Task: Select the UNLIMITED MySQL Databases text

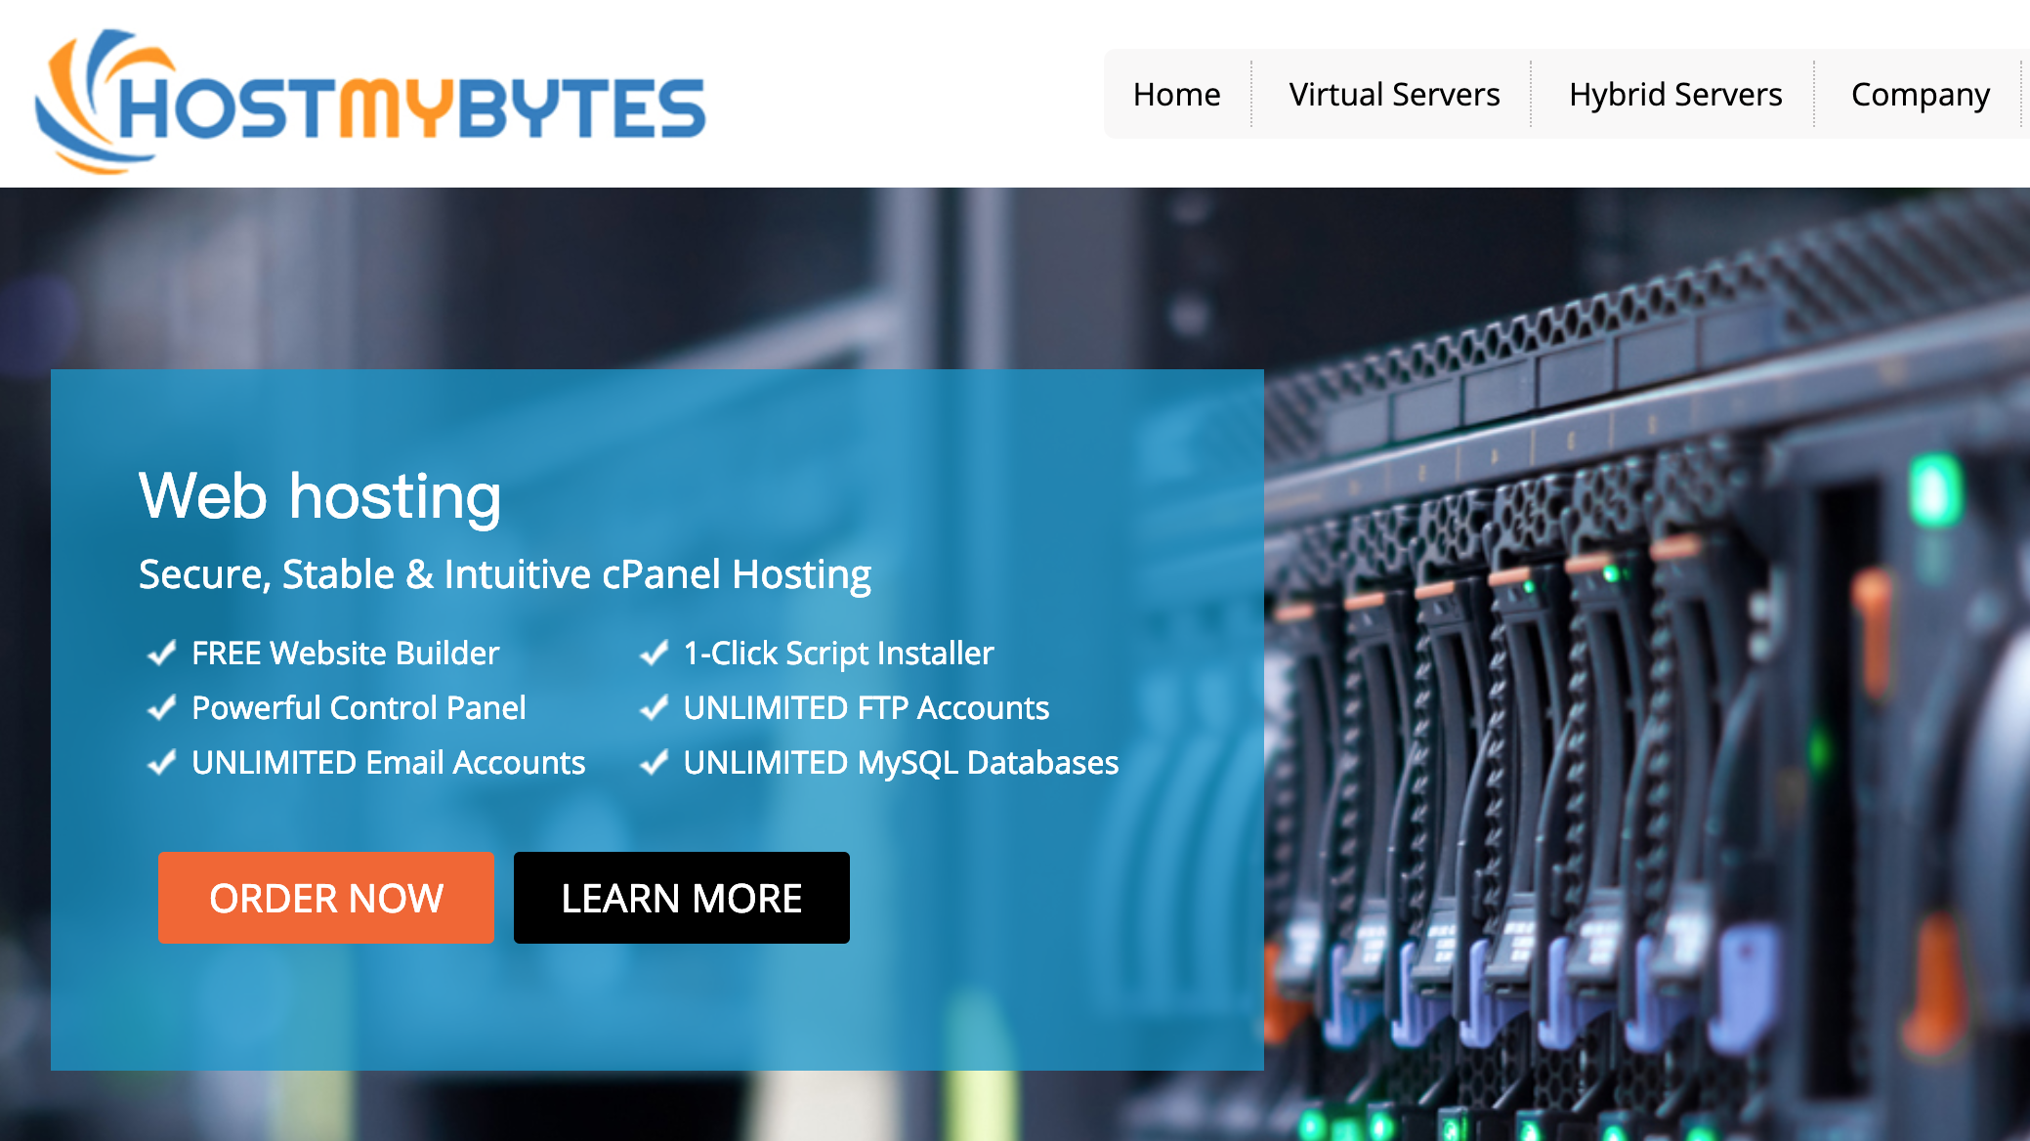Action: (901, 763)
